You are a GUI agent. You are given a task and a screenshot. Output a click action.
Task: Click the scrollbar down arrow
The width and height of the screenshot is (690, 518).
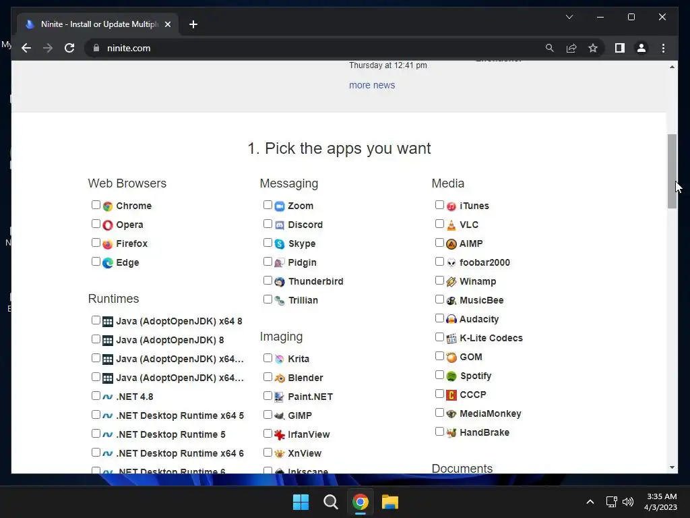coord(672,467)
